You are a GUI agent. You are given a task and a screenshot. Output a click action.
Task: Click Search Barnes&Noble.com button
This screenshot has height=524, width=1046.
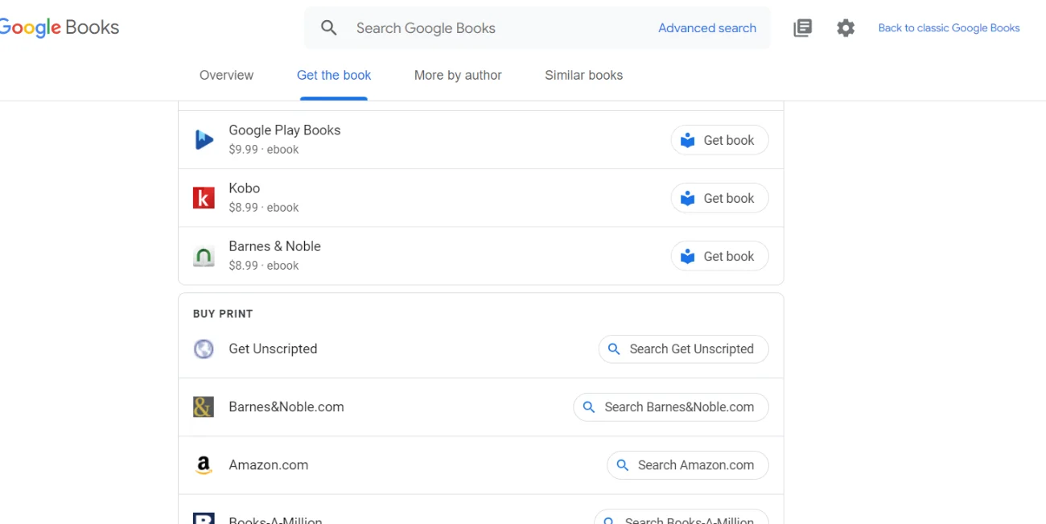point(671,407)
